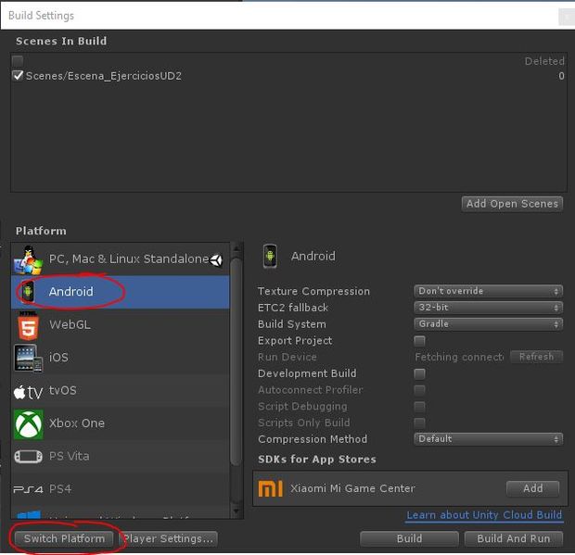Click the Build button
575x555 pixels.
point(409,538)
